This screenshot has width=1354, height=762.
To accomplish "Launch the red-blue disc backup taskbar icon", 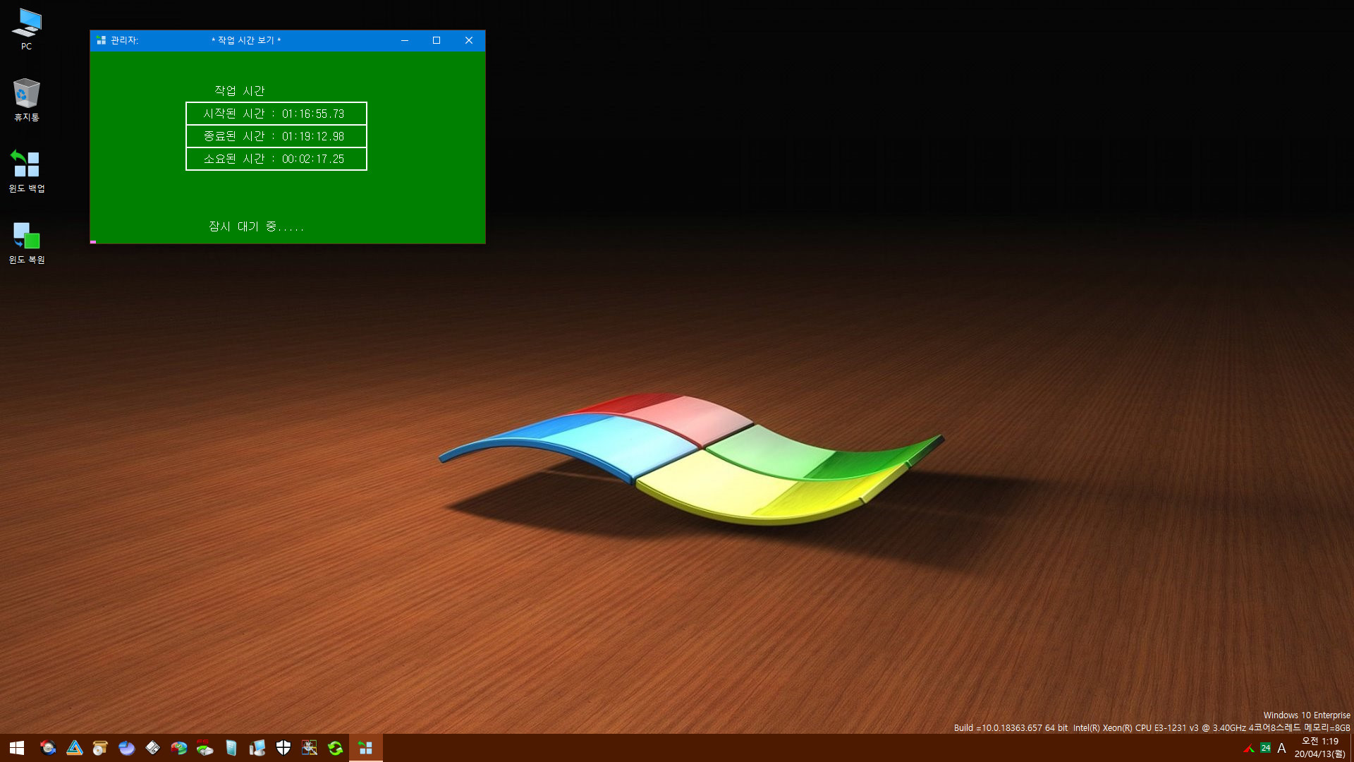I will point(48,748).
